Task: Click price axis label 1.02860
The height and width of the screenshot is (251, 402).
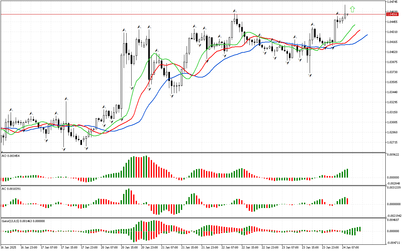Action: [393, 132]
